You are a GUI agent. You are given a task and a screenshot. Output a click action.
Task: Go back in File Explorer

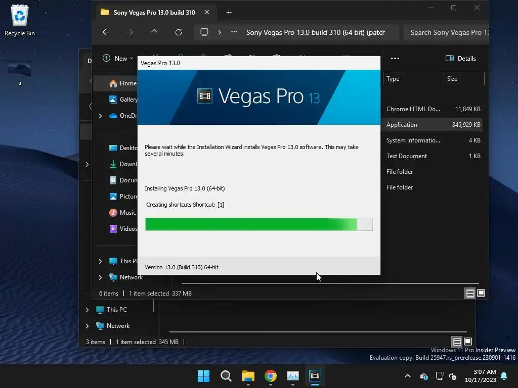[106, 32]
